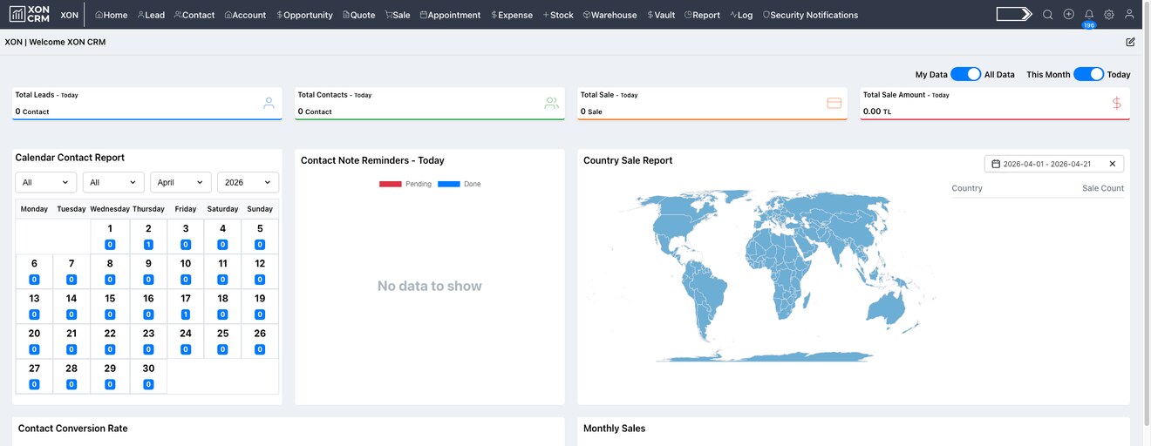Click the Total Sale Amount dollar icon
This screenshot has width=1151, height=446.
[1116, 103]
